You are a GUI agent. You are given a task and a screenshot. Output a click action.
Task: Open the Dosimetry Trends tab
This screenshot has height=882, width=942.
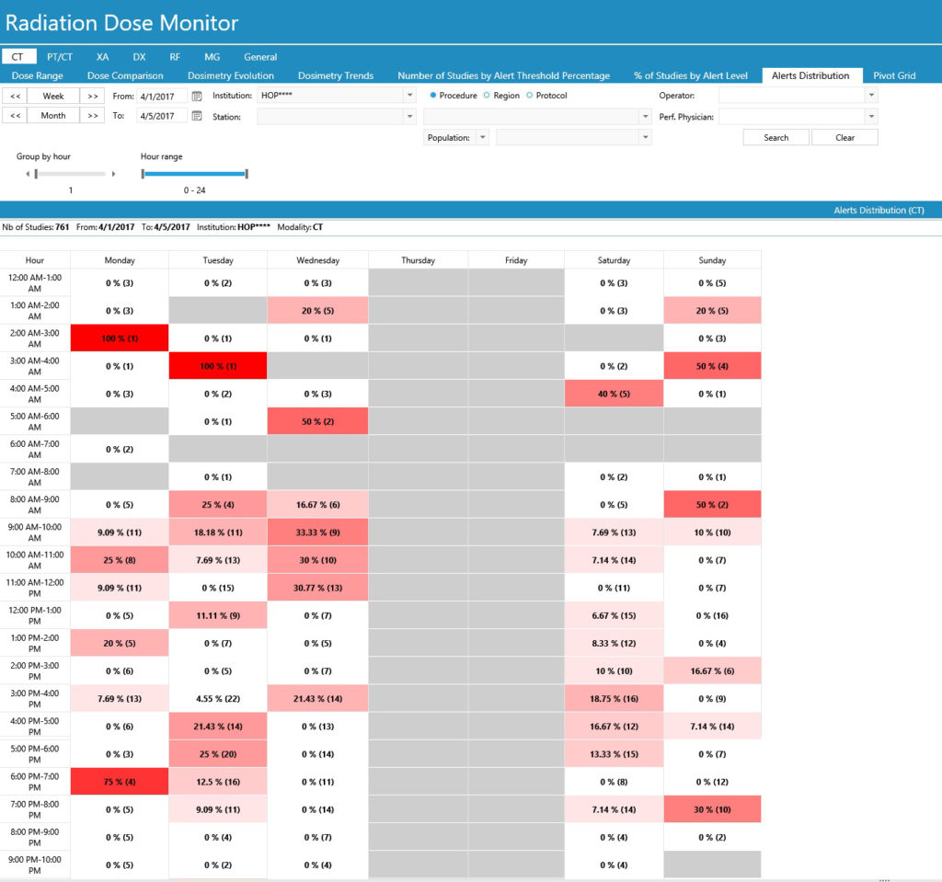coord(335,75)
